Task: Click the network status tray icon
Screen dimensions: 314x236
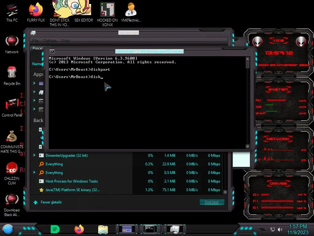Action: point(272,229)
